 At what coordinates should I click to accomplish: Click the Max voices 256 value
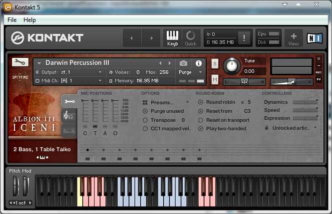164,72
